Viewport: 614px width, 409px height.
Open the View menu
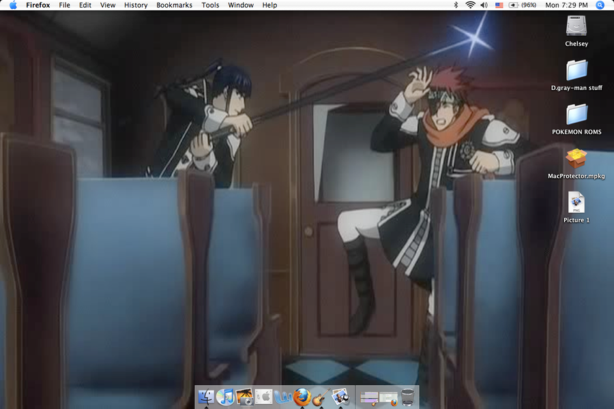pyautogui.click(x=108, y=5)
